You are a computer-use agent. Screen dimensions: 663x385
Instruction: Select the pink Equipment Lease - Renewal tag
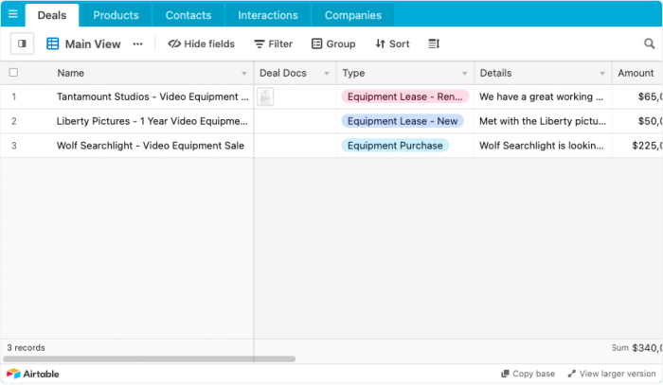tap(404, 96)
